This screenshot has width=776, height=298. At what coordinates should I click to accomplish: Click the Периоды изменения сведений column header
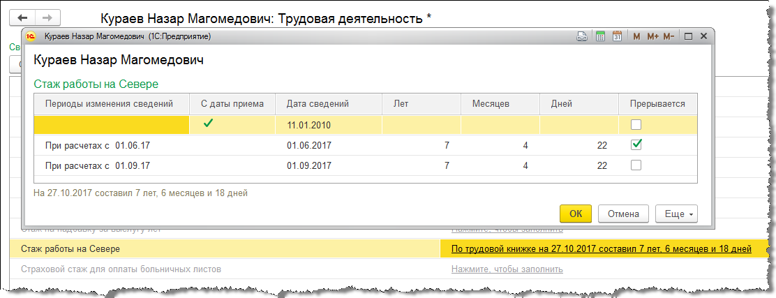[109, 104]
